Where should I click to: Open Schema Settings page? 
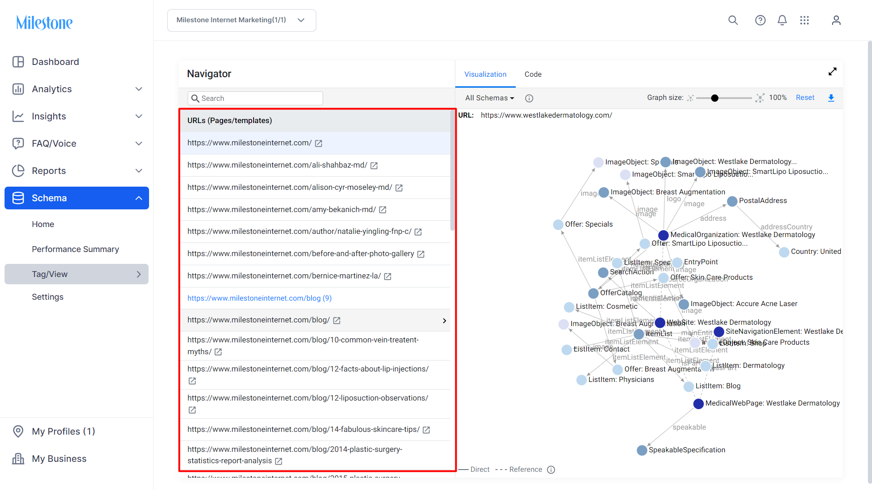pos(48,297)
